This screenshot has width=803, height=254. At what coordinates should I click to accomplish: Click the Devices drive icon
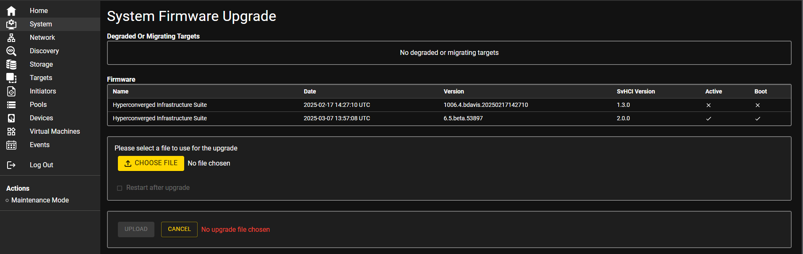coord(11,118)
